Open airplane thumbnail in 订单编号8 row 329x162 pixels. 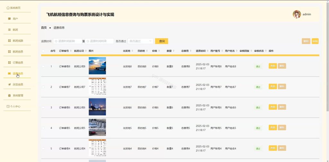(97, 66)
